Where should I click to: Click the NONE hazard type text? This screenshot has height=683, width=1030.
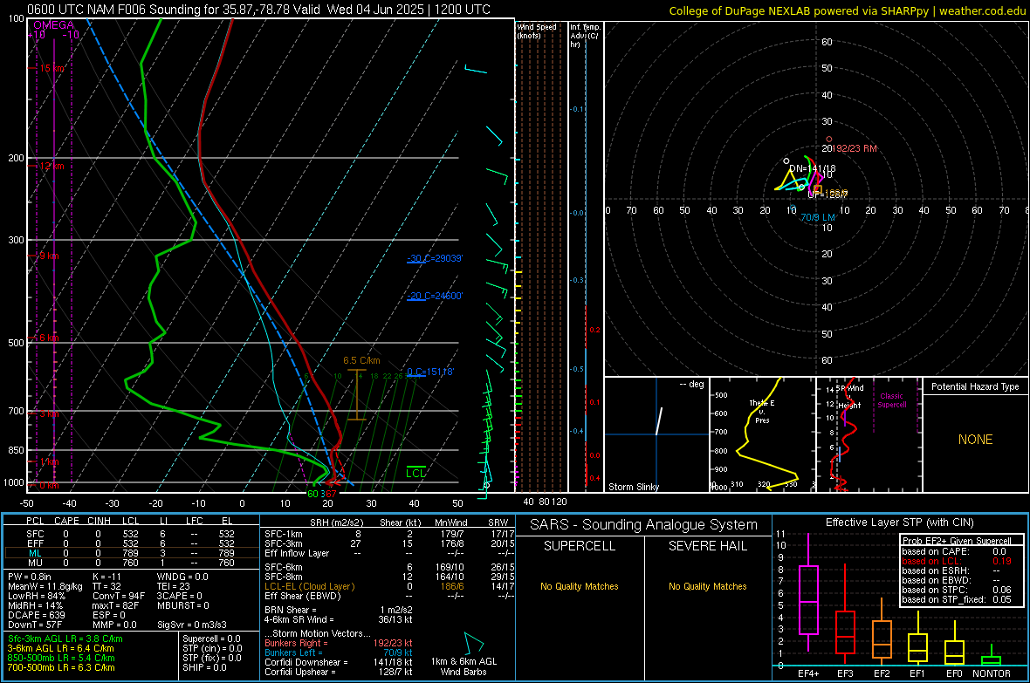pos(975,440)
